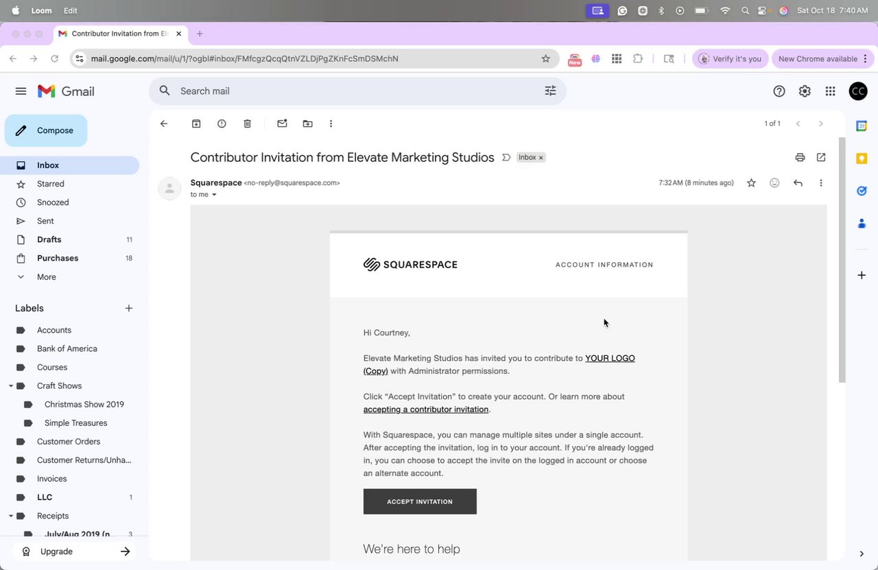Reply using the arrow icon in the message header
The image size is (878, 570).
(x=798, y=182)
